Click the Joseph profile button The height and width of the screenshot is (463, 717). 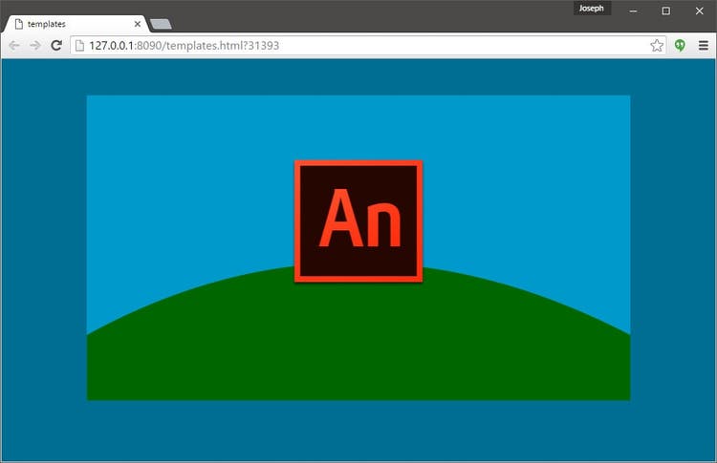[x=592, y=9]
